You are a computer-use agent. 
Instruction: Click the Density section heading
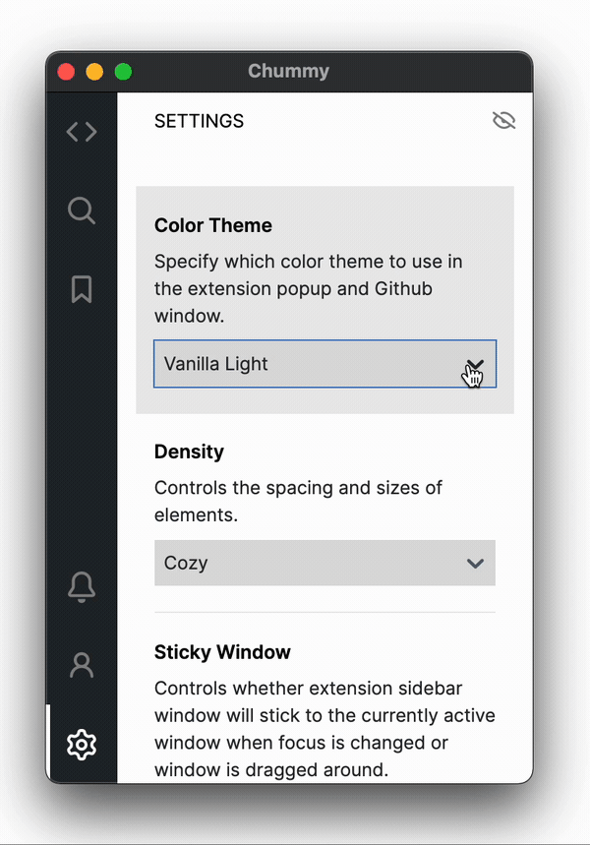(189, 452)
